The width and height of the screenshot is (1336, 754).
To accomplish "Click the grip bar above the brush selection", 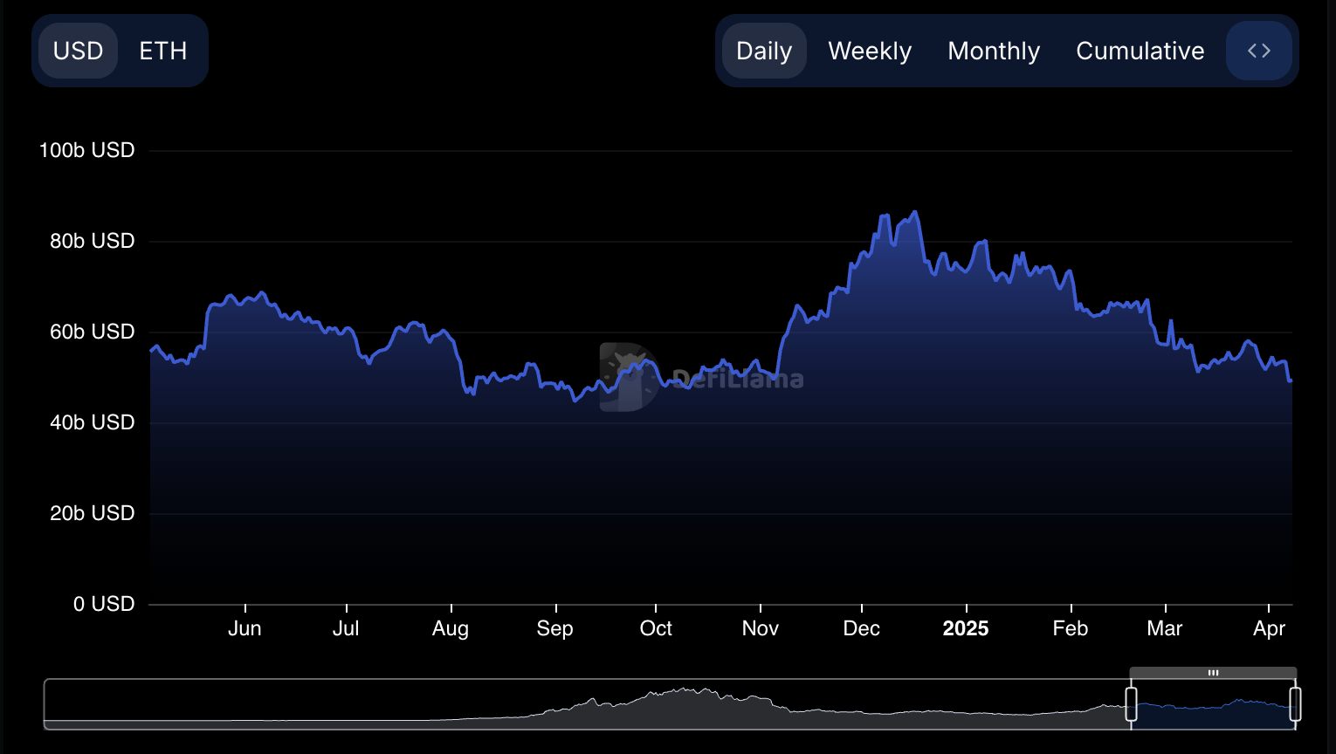I will click(1213, 672).
